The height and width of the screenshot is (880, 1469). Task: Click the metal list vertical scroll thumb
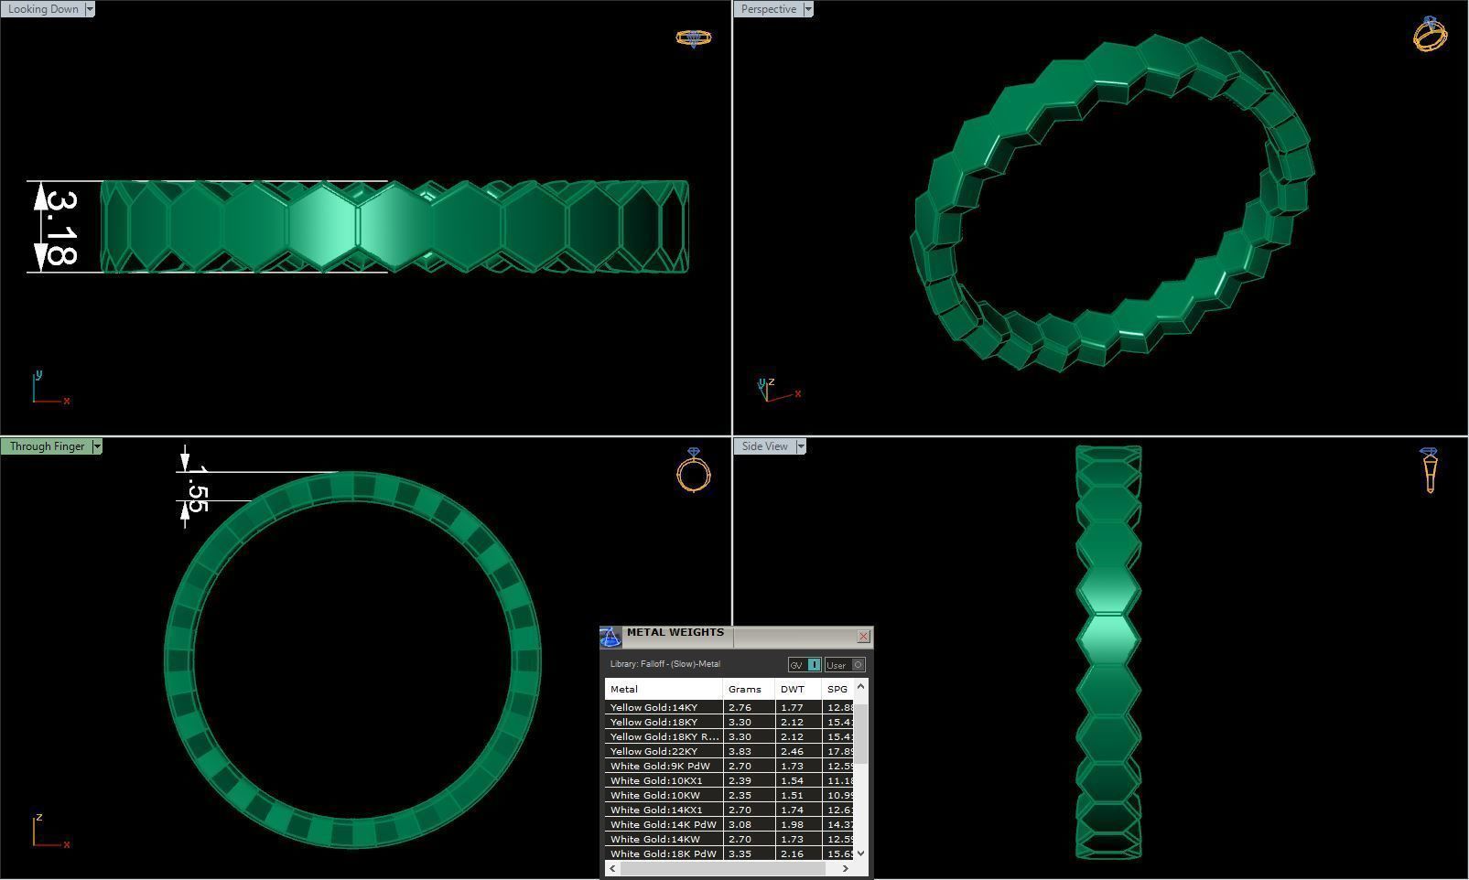[x=860, y=734]
